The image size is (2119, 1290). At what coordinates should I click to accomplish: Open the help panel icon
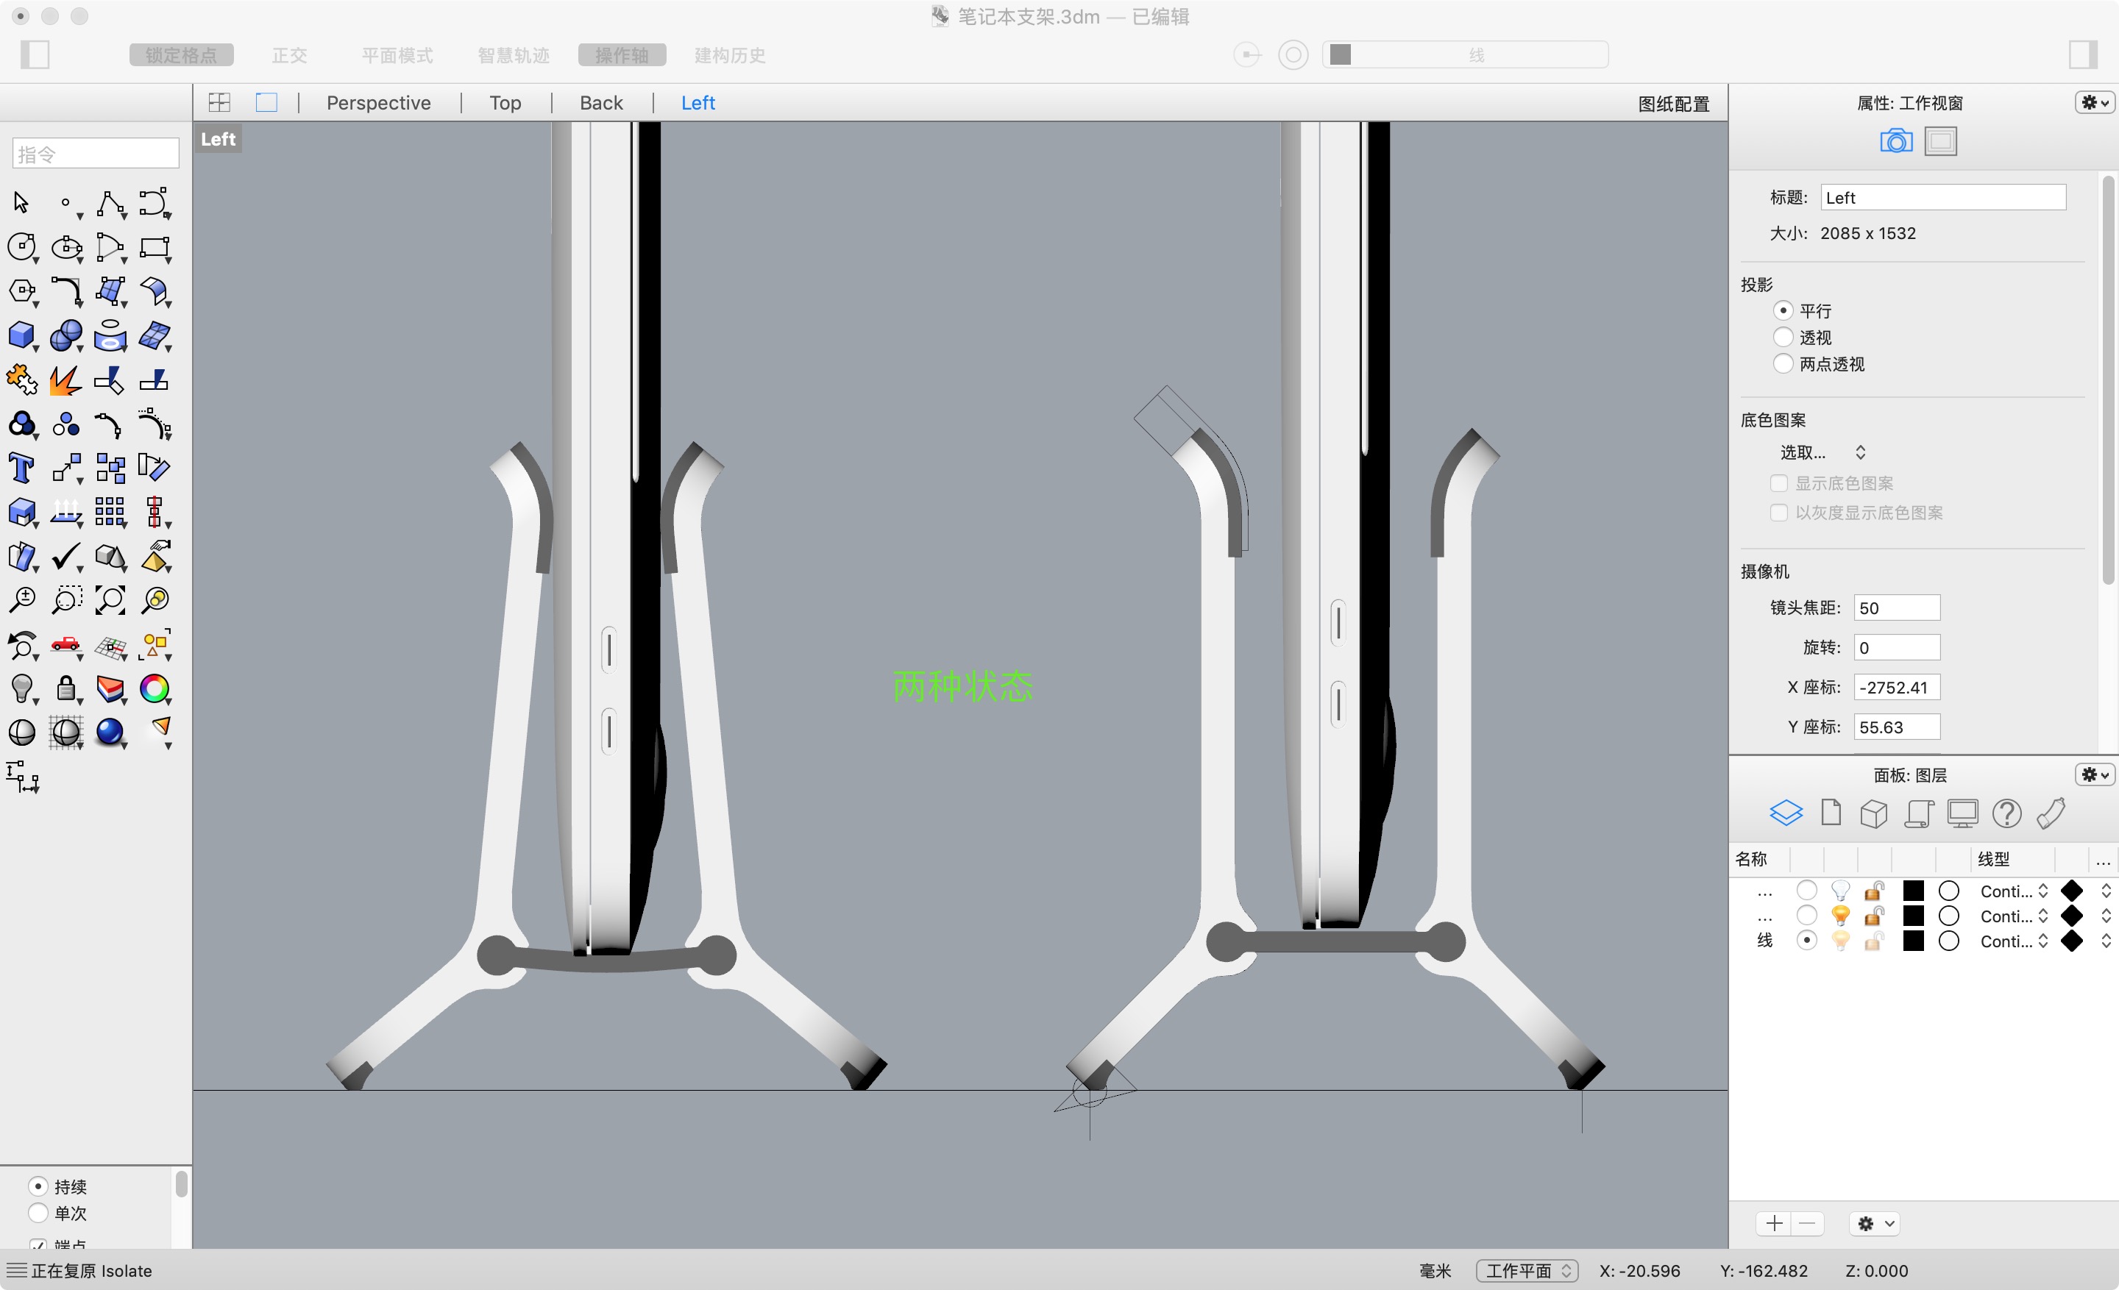pos(2007,813)
